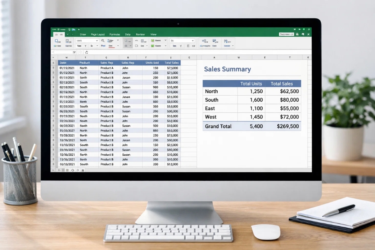Select the Data ribbon tab
Image resolution: width=375 pixels, height=250 pixels.
(x=128, y=34)
